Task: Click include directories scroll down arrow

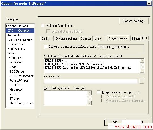Action: (142, 71)
